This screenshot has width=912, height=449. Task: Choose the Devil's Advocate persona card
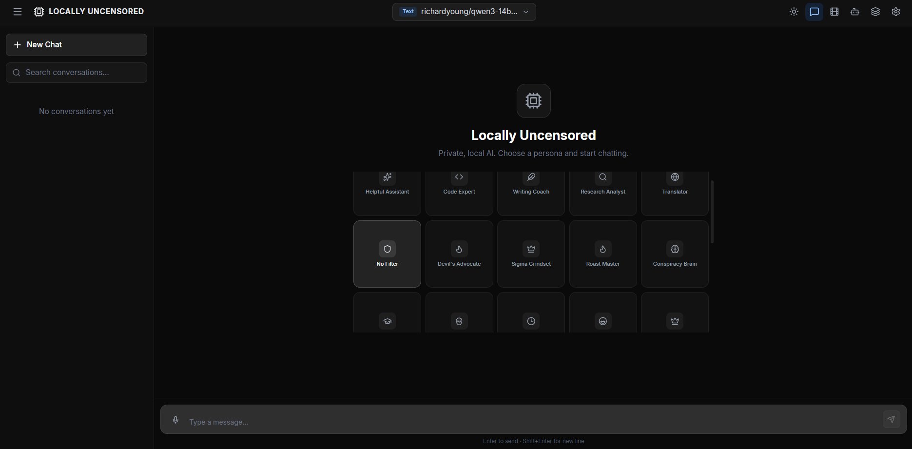tap(459, 254)
